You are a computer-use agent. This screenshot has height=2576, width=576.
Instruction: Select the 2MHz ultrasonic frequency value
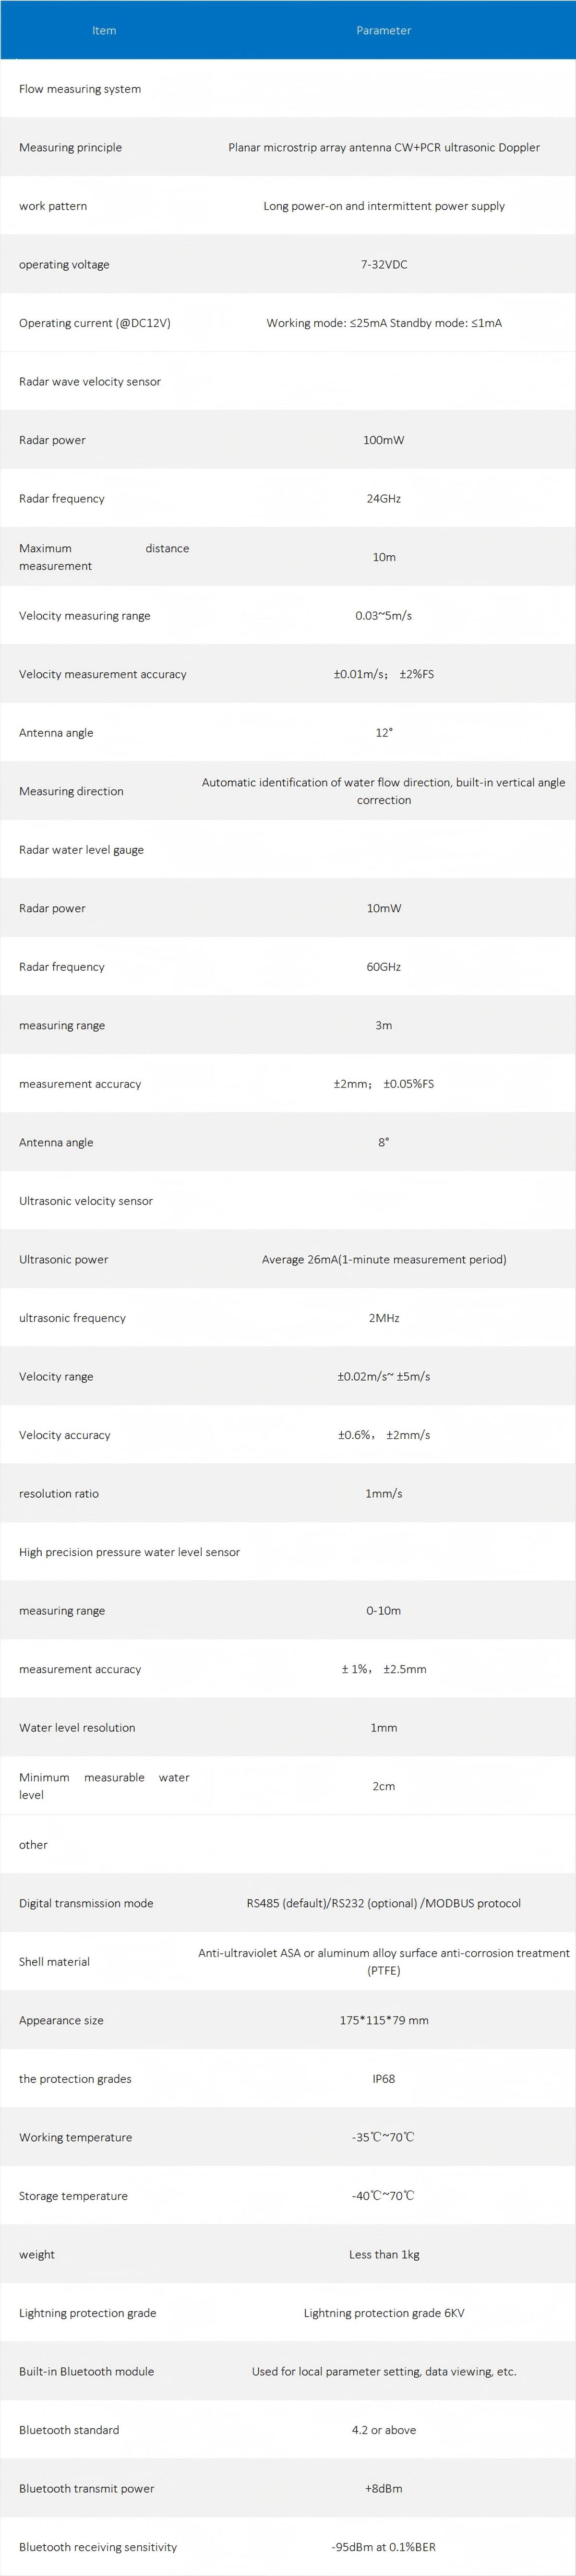point(383,1317)
